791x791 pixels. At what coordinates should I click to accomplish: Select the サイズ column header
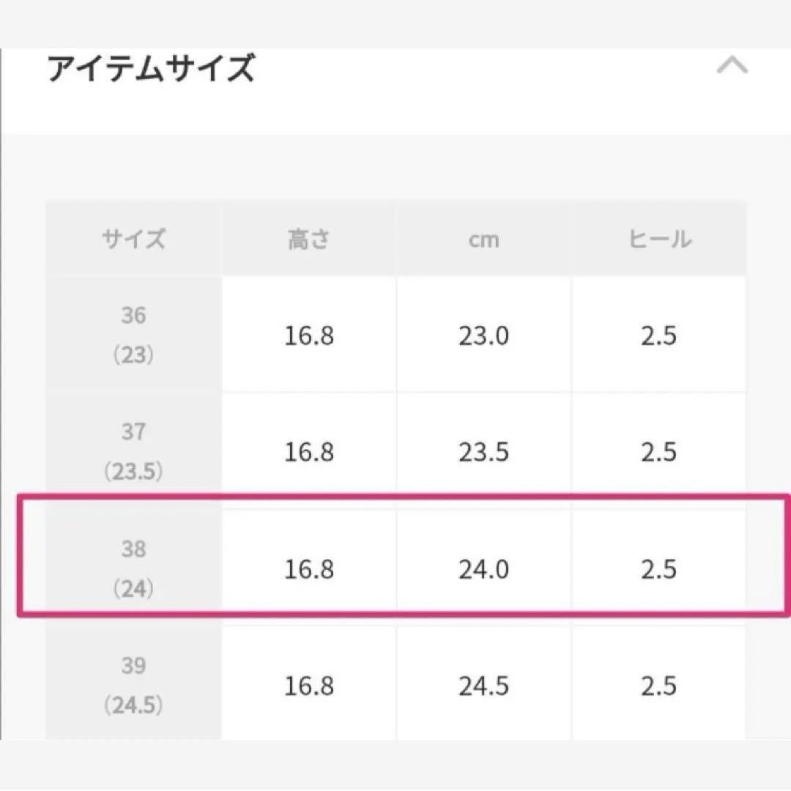tap(134, 239)
